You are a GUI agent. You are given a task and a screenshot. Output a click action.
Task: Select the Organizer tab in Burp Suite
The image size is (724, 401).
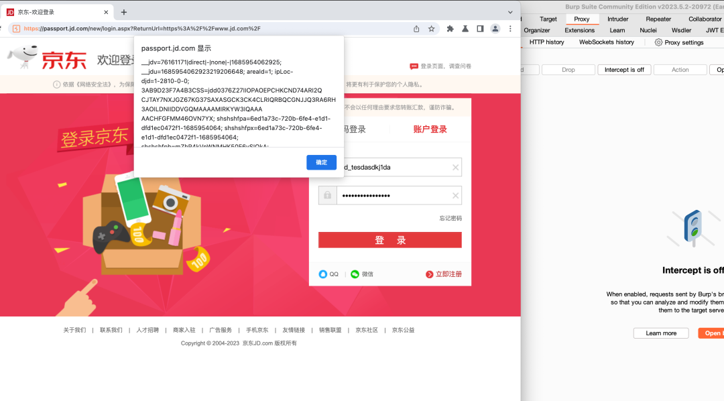[536, 30]
